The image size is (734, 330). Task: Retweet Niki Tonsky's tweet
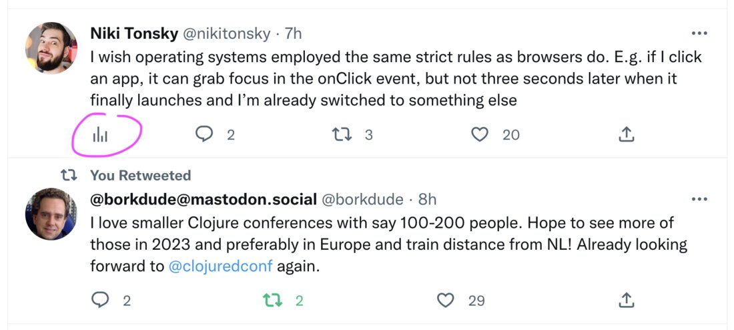(x=340, y=135)
